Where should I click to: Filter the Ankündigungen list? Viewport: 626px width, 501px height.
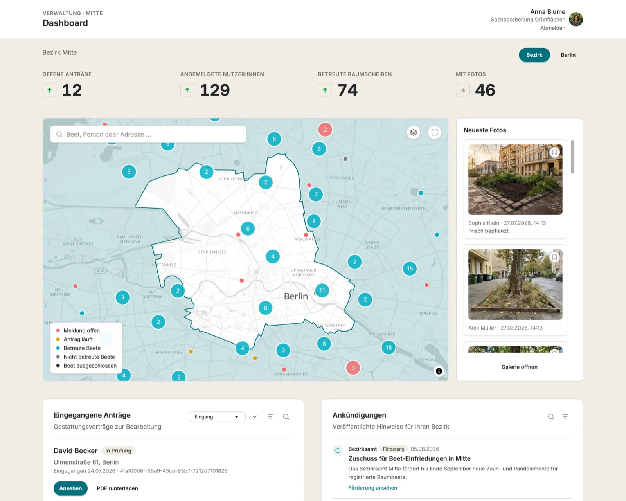[565, 417]
